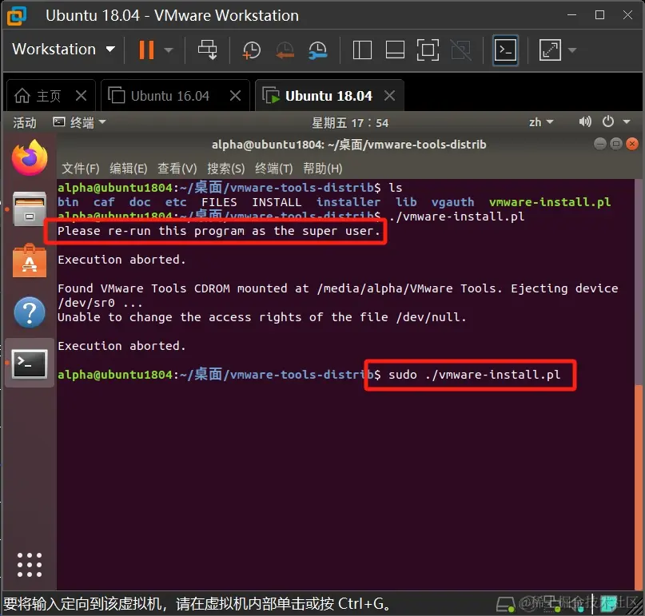Open the 编辑(E) menu in terminal
Image resolution: width=645 pixels, height=616 pixels.
[129, 169]
